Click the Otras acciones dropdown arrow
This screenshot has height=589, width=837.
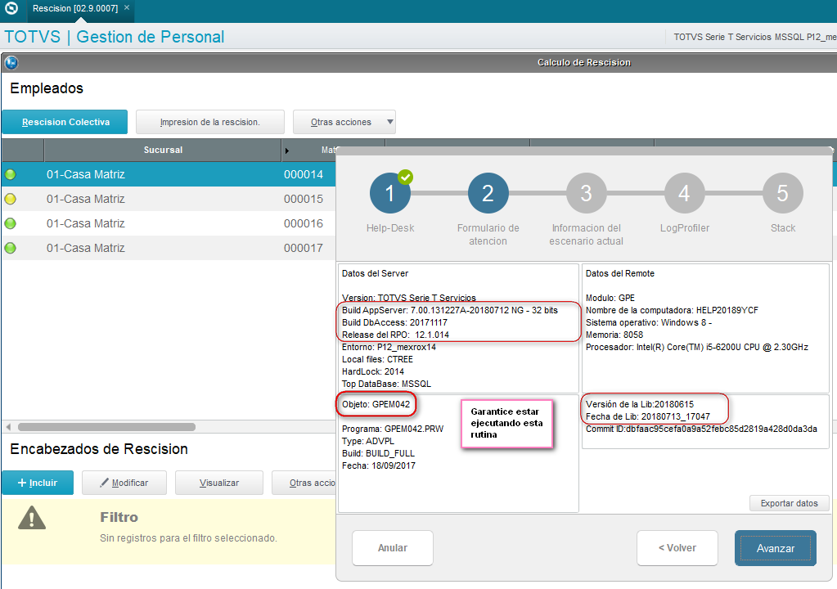[390, 122]
